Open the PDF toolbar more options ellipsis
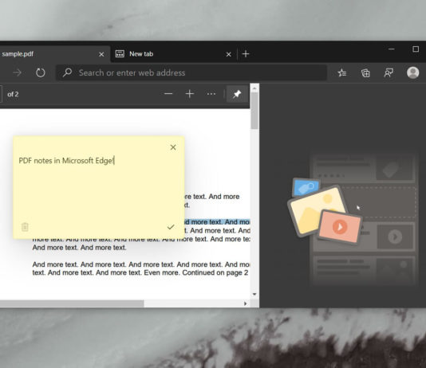The image size is (426, 368). pyautogui.click(x=211, y=94)
